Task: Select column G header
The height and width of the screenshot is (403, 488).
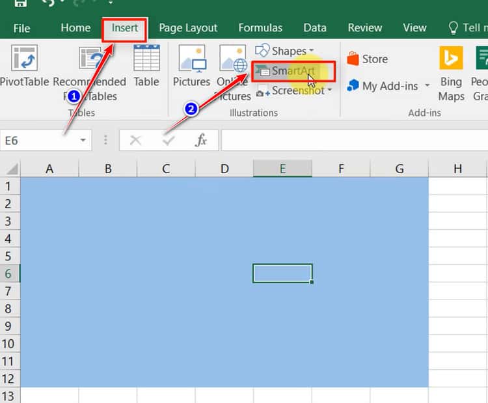Action: [x=400, y=169]
